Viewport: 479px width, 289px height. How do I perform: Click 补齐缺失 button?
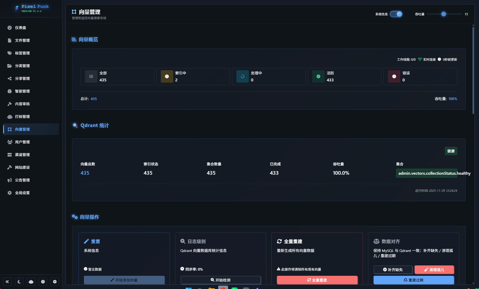click(x=393, y=270)
